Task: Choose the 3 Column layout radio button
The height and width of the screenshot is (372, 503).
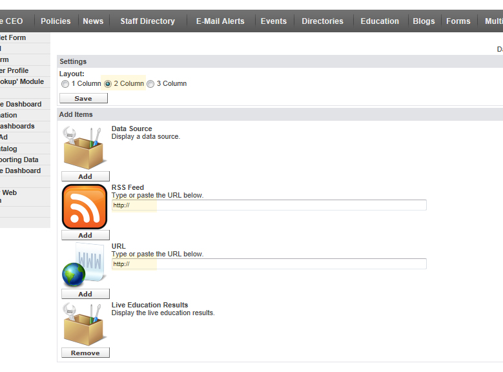Action: click(x=150, y=84)
